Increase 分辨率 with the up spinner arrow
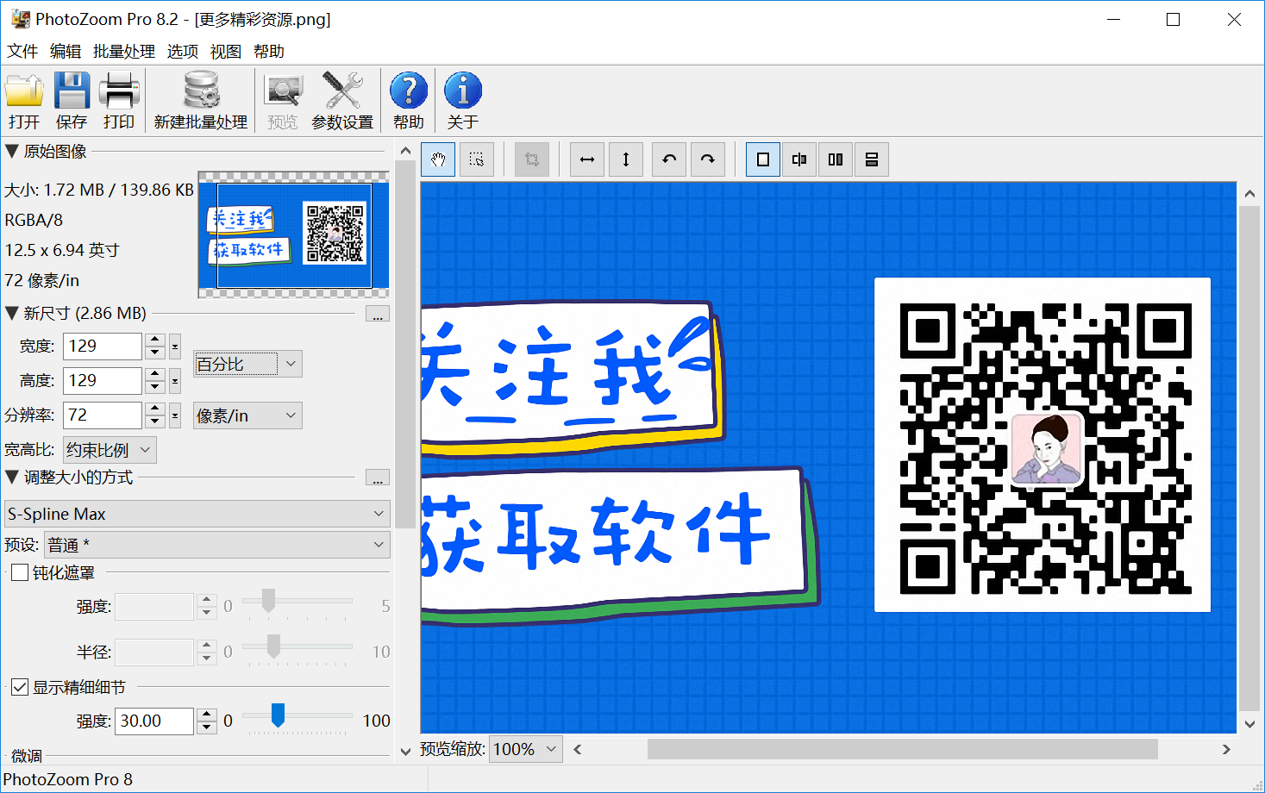 [x=155, y=409]
